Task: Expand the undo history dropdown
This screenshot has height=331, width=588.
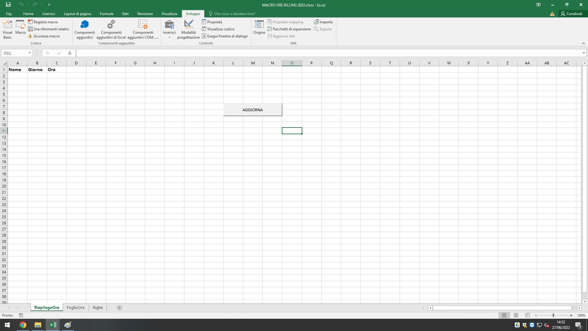Action: (x=27, y=5)
